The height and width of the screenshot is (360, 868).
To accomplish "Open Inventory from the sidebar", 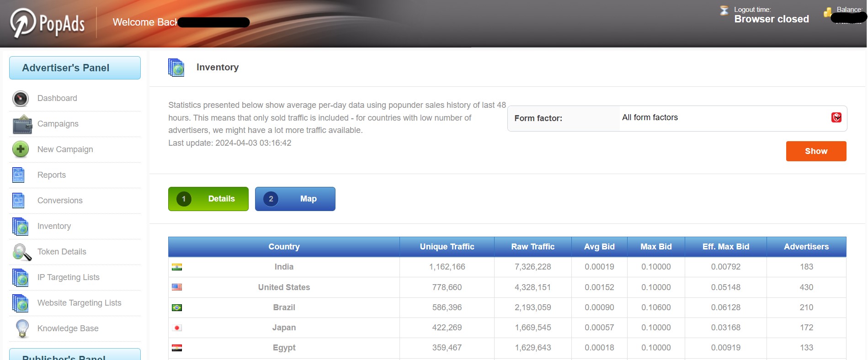I will pyautogui.click(x=54, y=226).
